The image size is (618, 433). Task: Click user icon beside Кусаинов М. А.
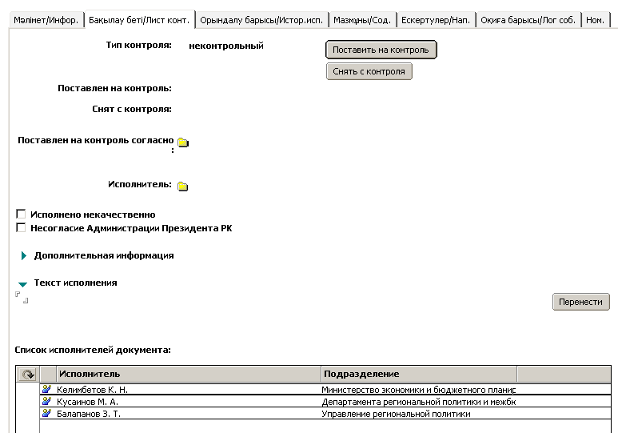47,402
